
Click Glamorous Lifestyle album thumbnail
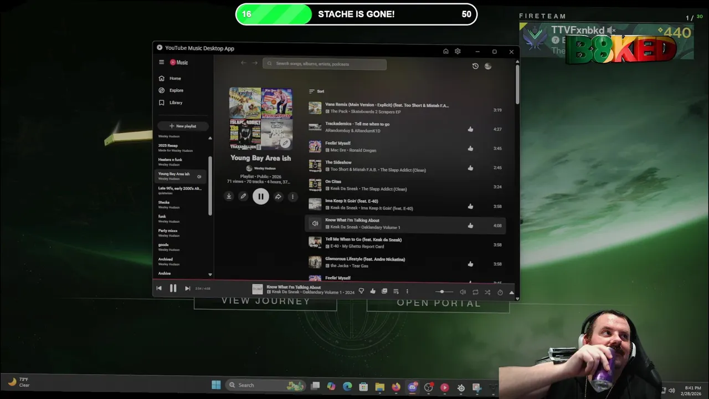[x=315, y=262]
